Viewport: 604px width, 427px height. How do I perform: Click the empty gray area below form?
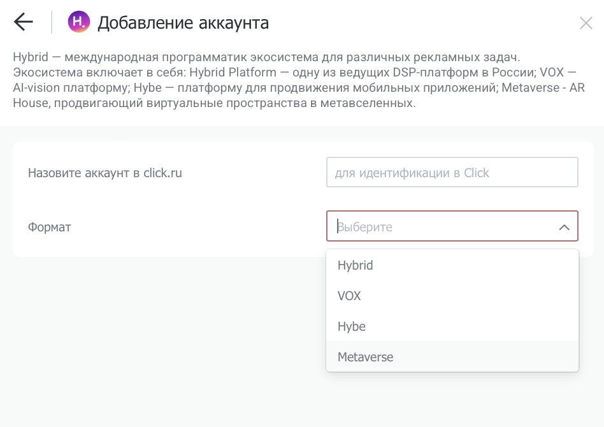(x=162, y=339)
